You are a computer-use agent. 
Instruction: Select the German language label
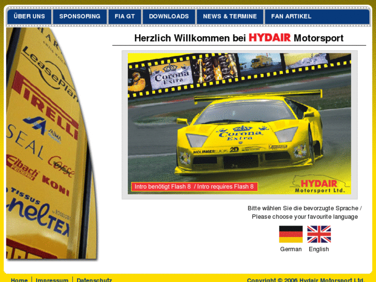coord(291,249)
